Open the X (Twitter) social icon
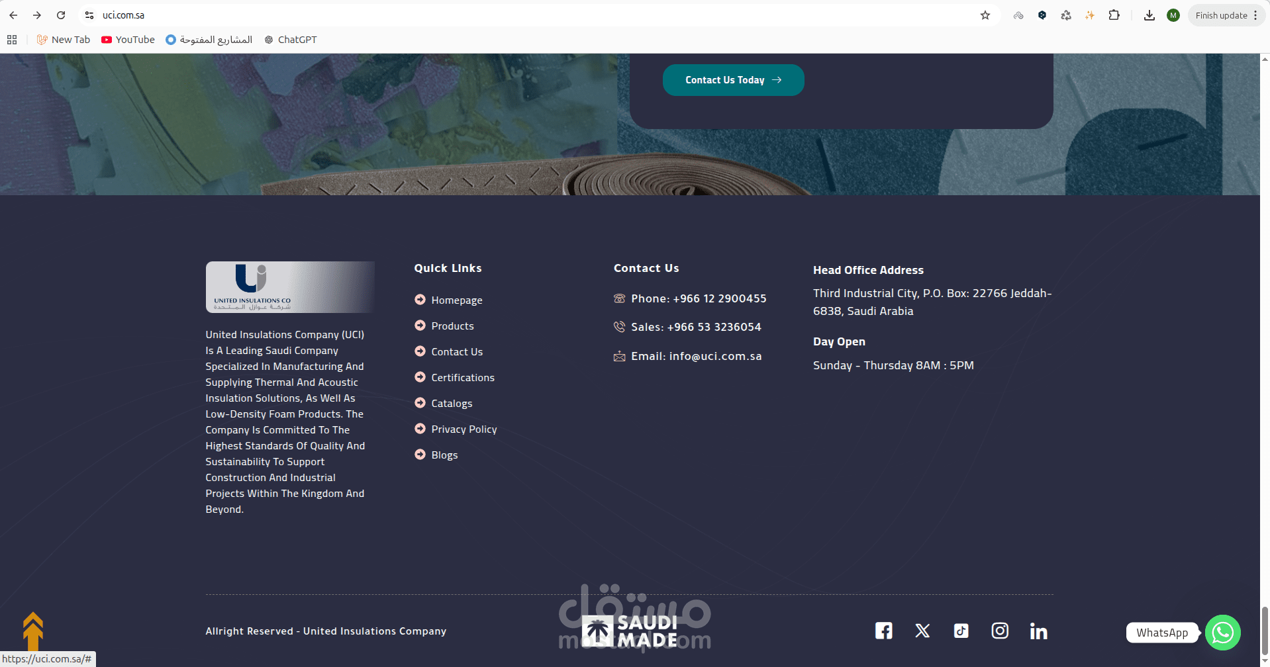This screenshot has width=1270, height=667. [922, 631]
